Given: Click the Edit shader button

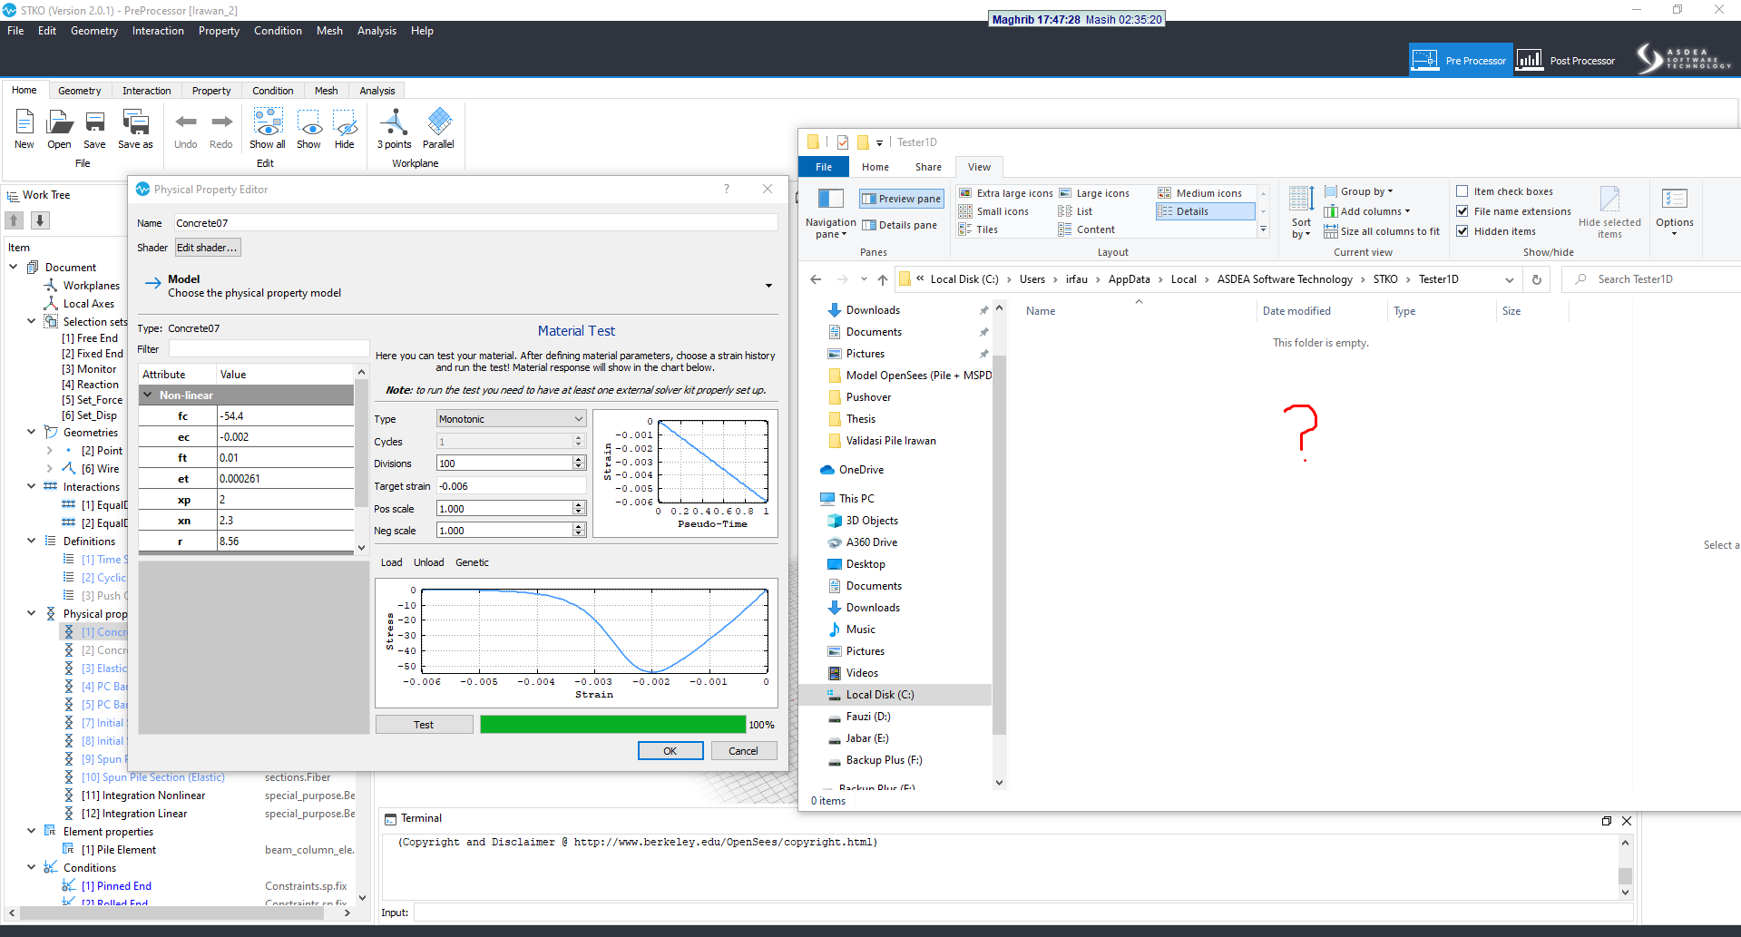Looking at the screenshot, I should click(x=207, y=248).
